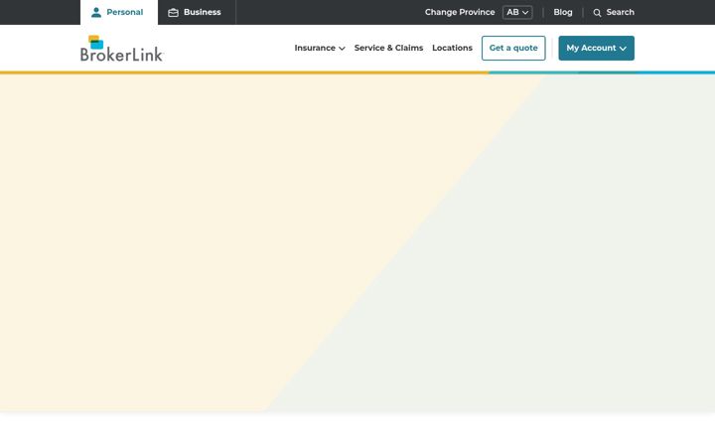Click the Change Province label
715x447 pixels.
coord(460,12)
